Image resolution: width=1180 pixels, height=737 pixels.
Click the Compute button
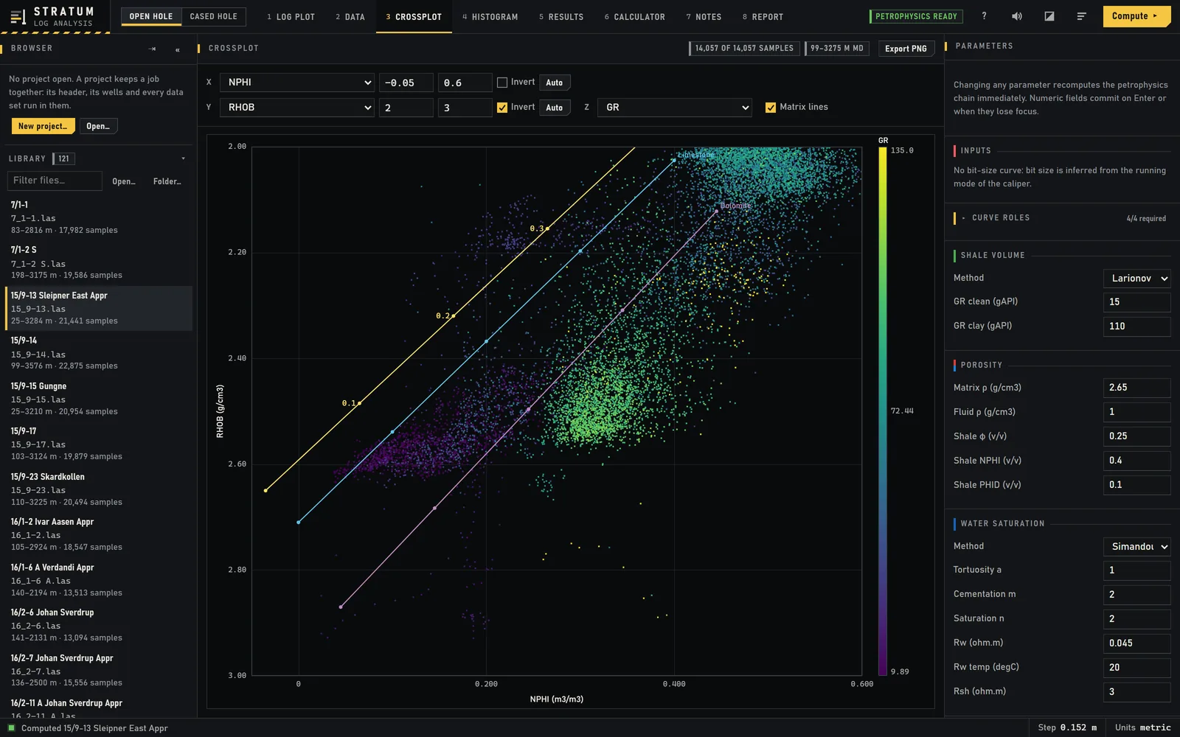(1136, 16)
